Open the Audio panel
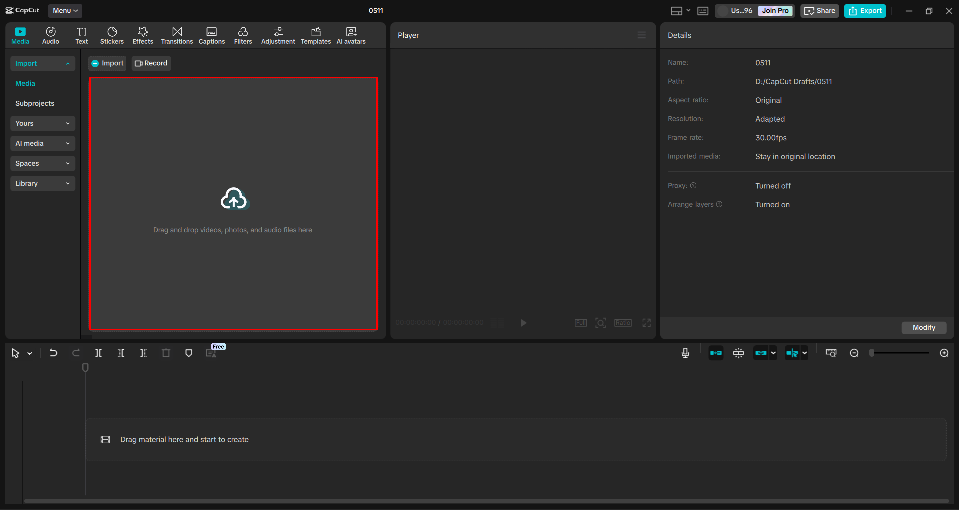 (50, 35)
